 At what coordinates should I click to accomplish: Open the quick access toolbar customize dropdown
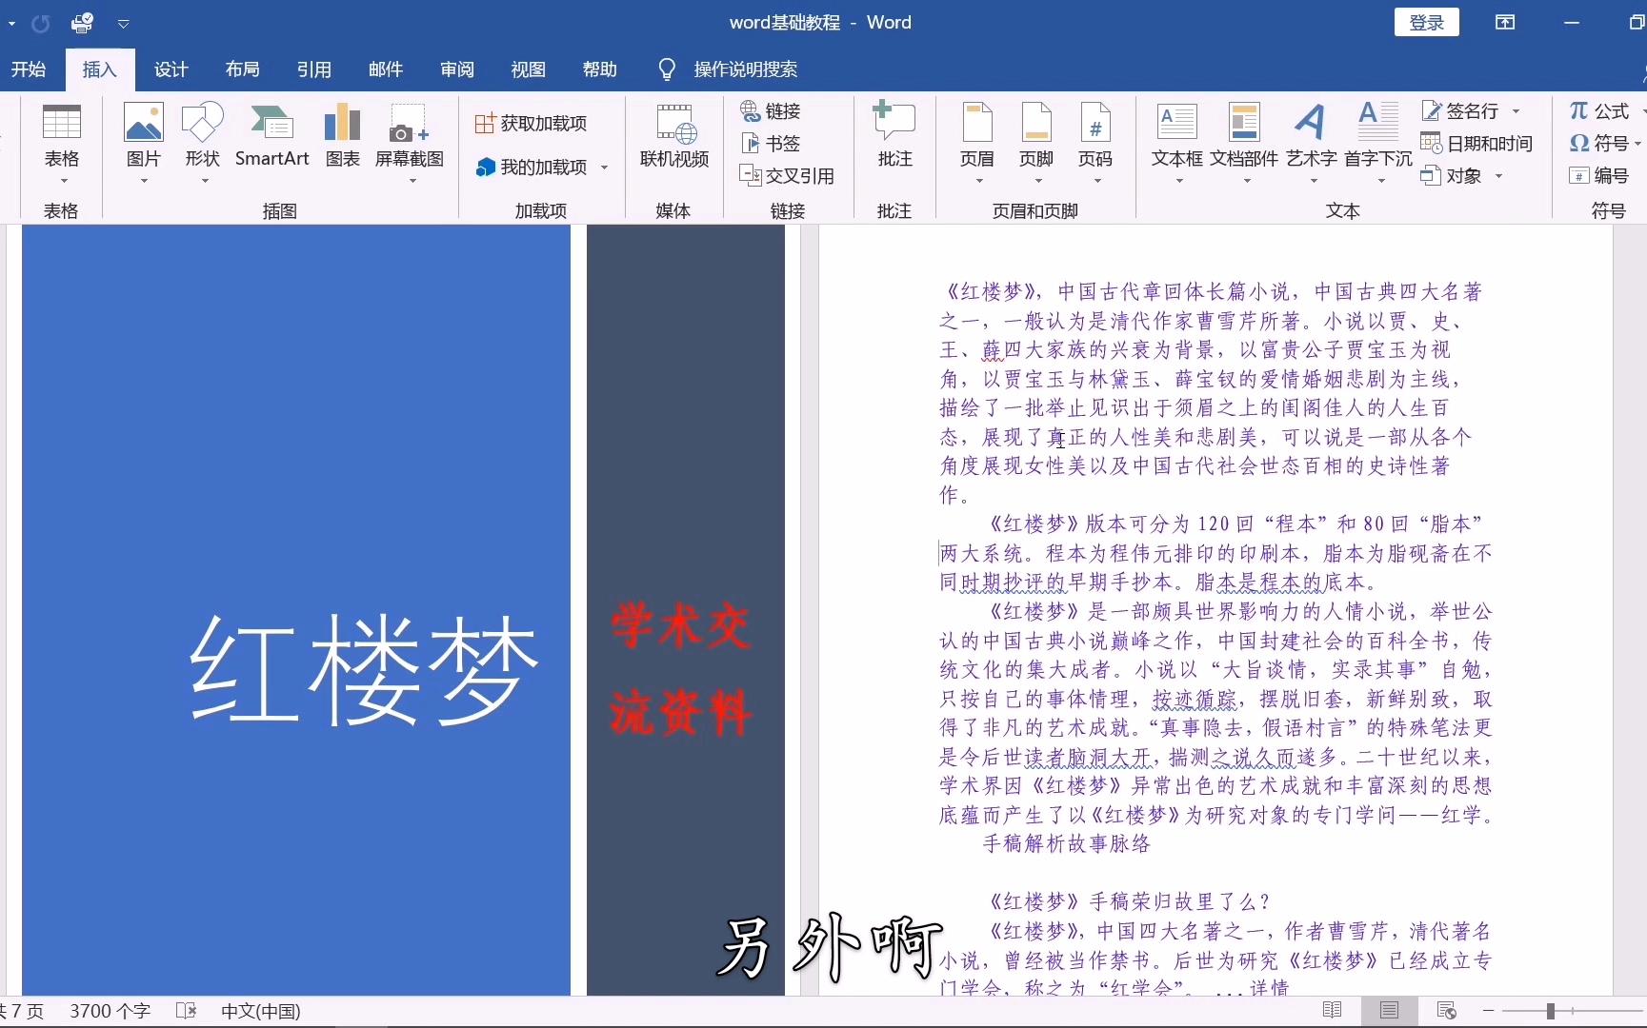[x=124, y=23]
